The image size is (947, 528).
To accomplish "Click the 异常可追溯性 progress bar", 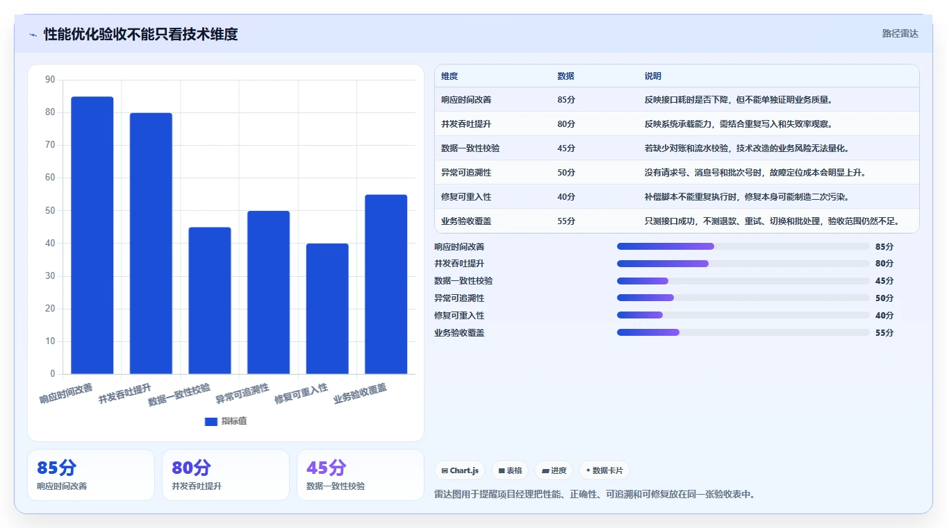I will pyautogui.click(x=743, y=298).
